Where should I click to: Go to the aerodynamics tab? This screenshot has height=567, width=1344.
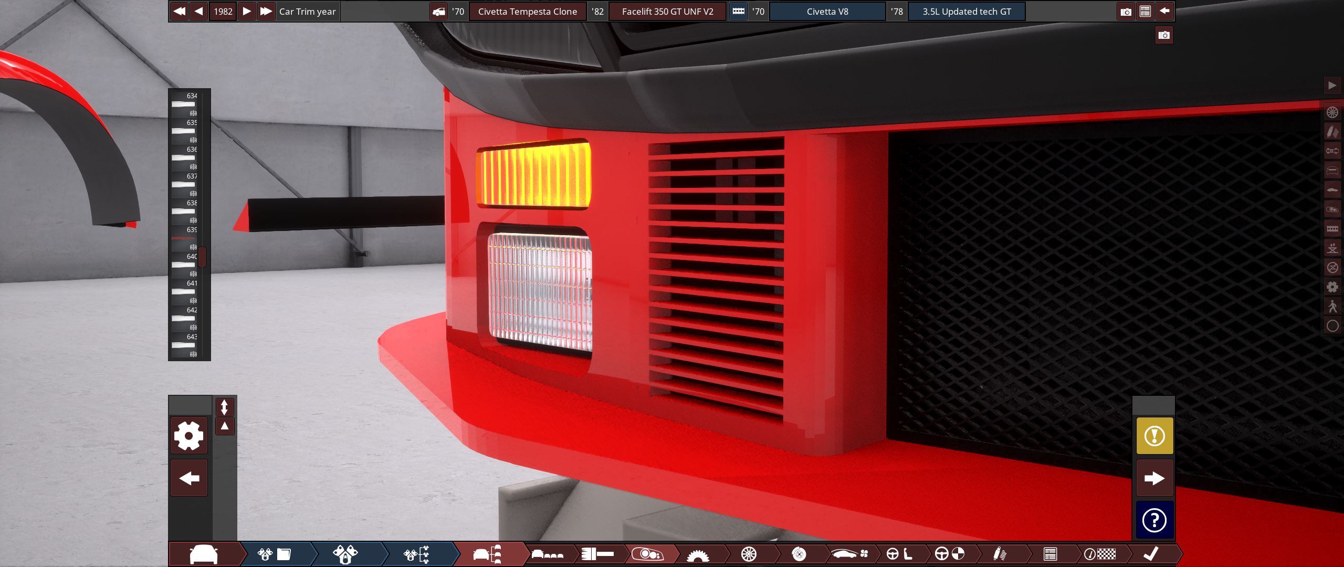(849, 554)
